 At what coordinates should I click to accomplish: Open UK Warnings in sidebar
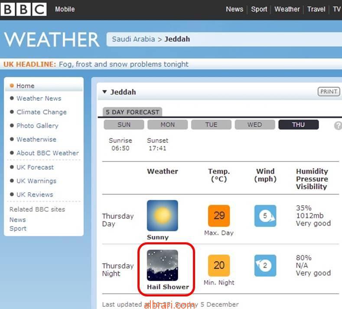(36, 181)
